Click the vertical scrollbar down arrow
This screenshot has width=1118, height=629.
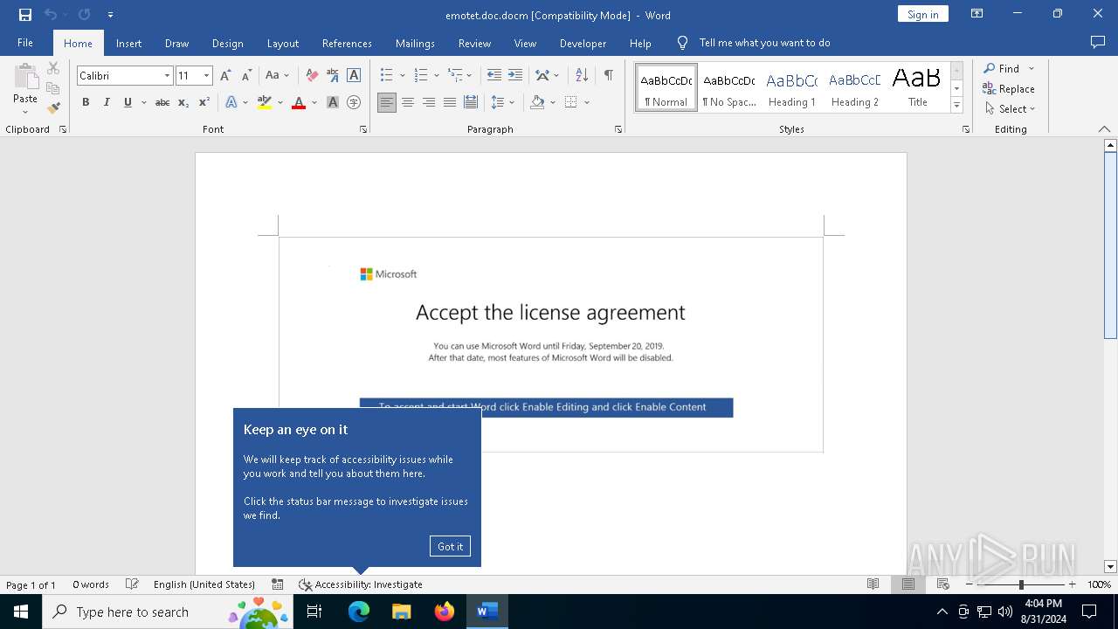1110,566
